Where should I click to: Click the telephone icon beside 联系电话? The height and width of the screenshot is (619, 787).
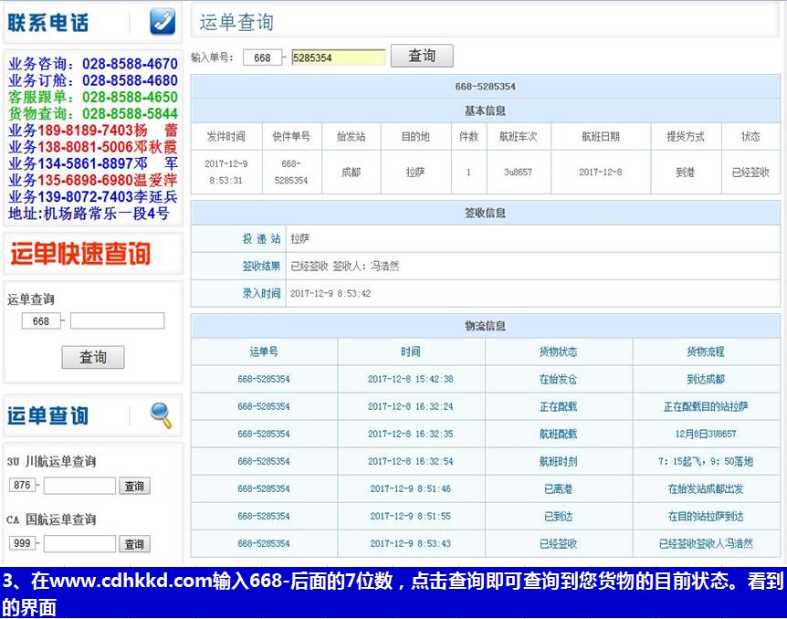point(163,22)
